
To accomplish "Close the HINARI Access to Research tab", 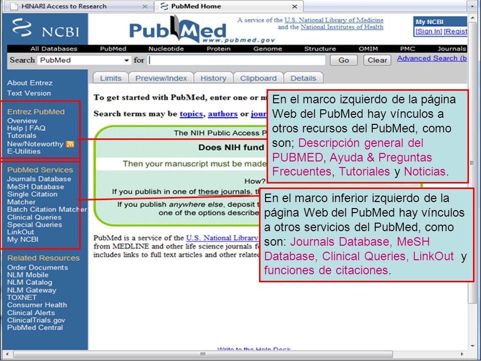I will click(145, 7).
